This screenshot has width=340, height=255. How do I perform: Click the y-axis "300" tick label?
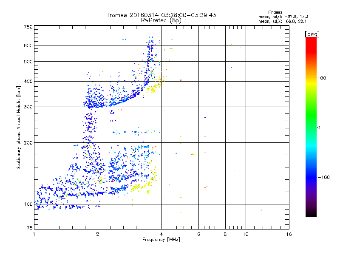click(28, 107)
